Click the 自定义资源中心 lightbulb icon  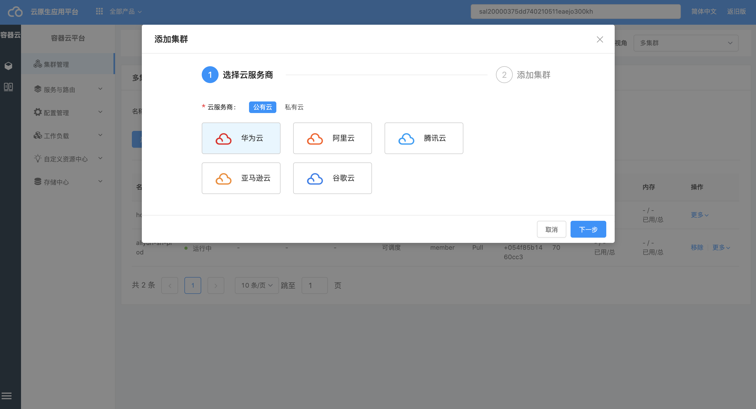38,159
